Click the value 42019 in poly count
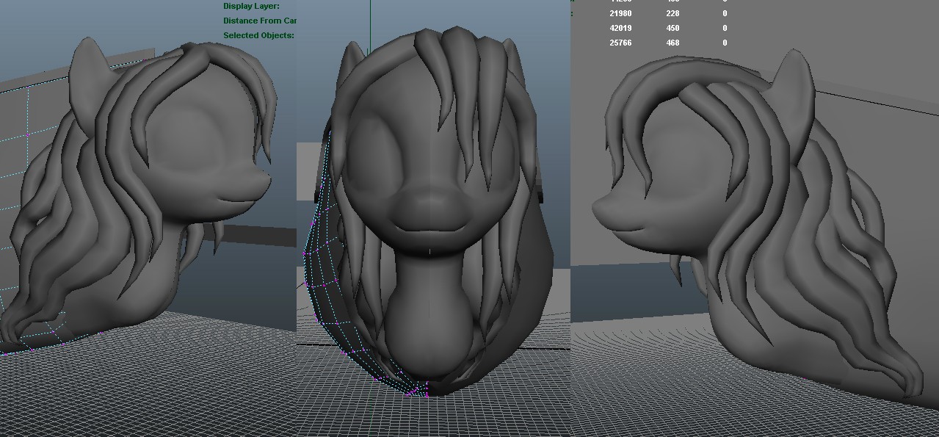 tap(620, 28)
